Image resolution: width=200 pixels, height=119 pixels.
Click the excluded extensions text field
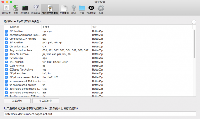coord(100,114)
